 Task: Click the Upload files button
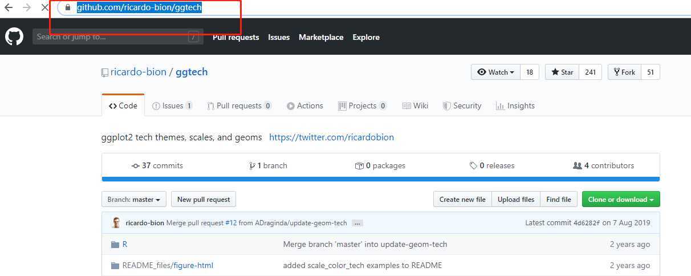coord(516,199)
